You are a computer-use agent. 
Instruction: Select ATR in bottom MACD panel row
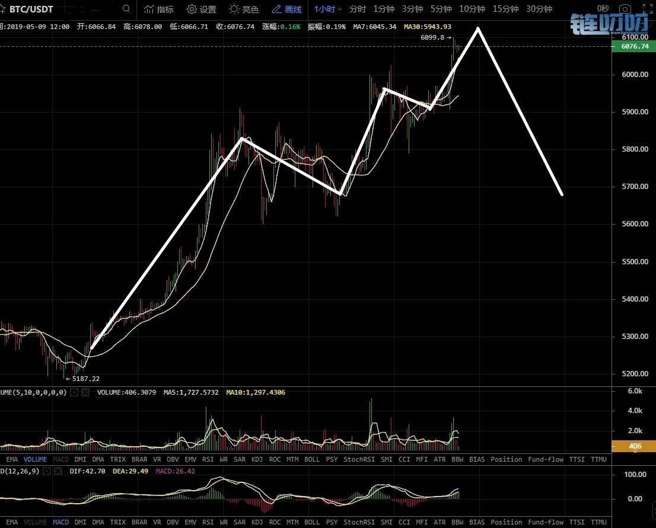440,521
